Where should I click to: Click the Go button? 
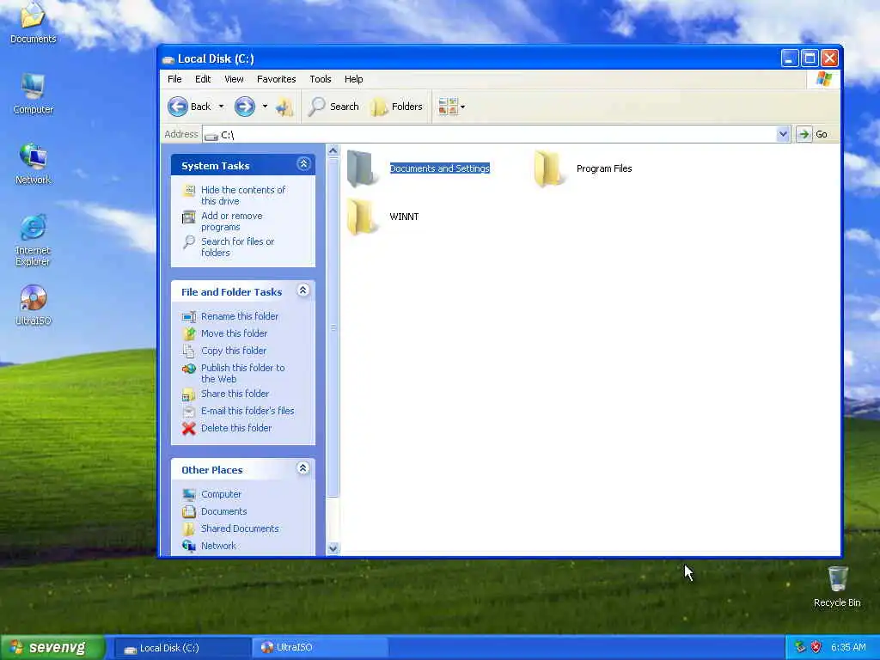pos(812,135)
